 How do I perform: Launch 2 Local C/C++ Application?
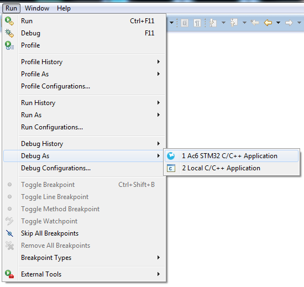232,168
